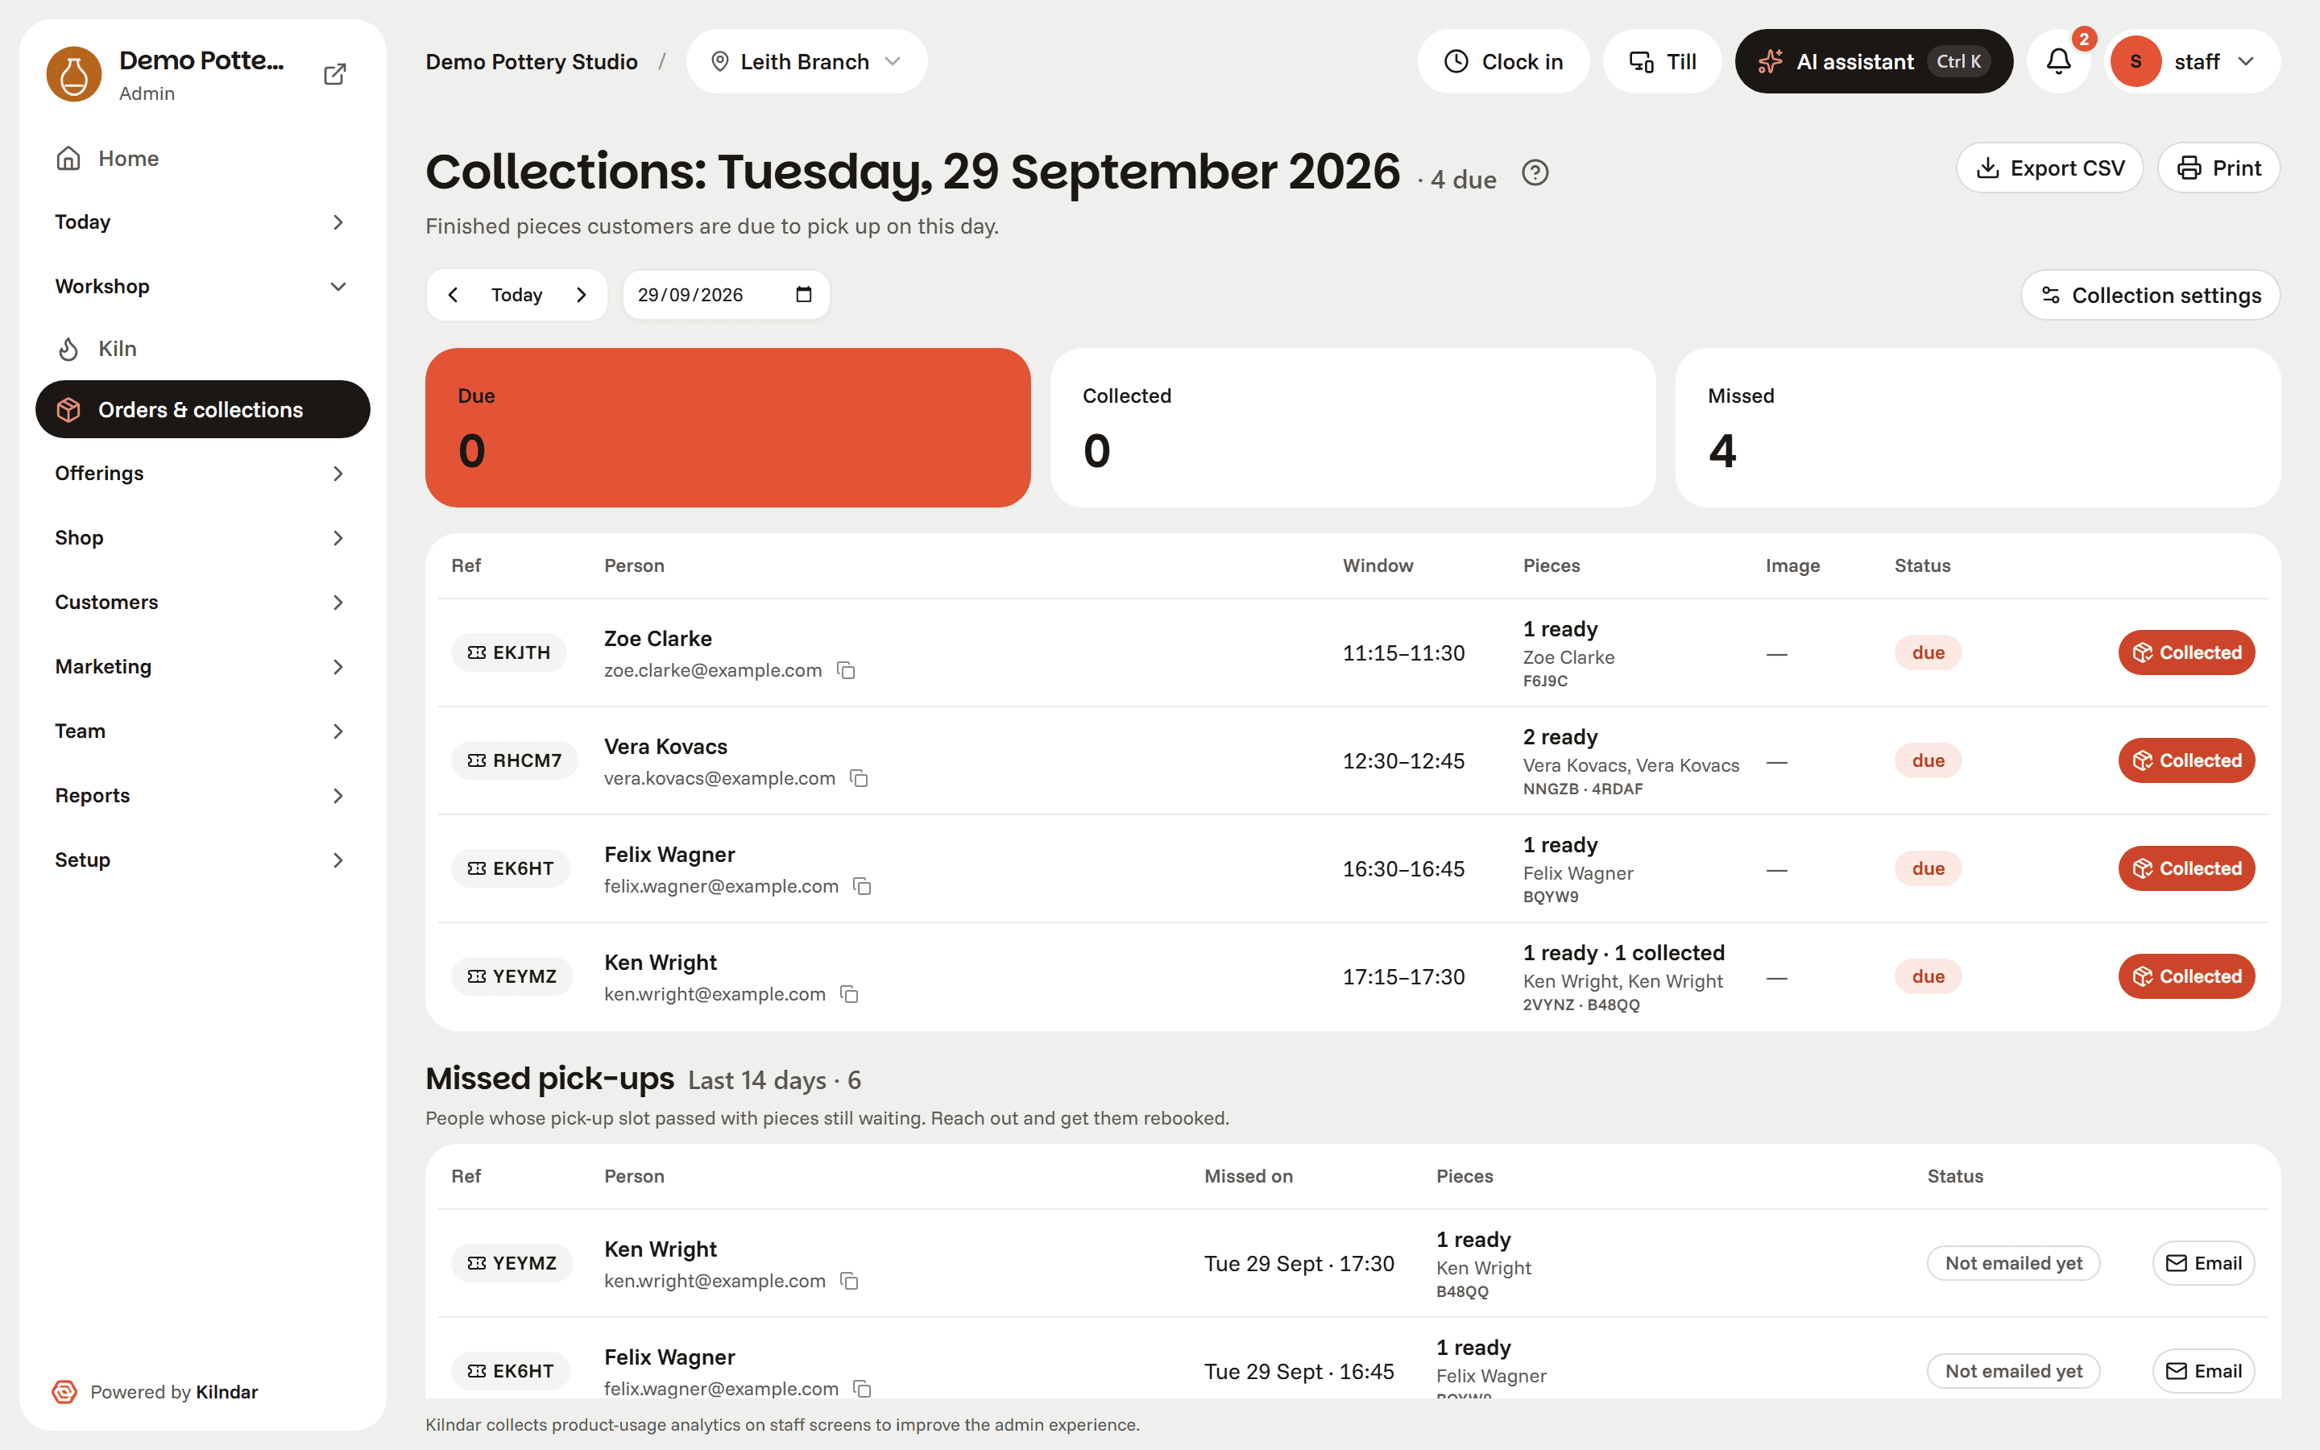Click the Demo Pottery vase logo

[x=74, y=74]
